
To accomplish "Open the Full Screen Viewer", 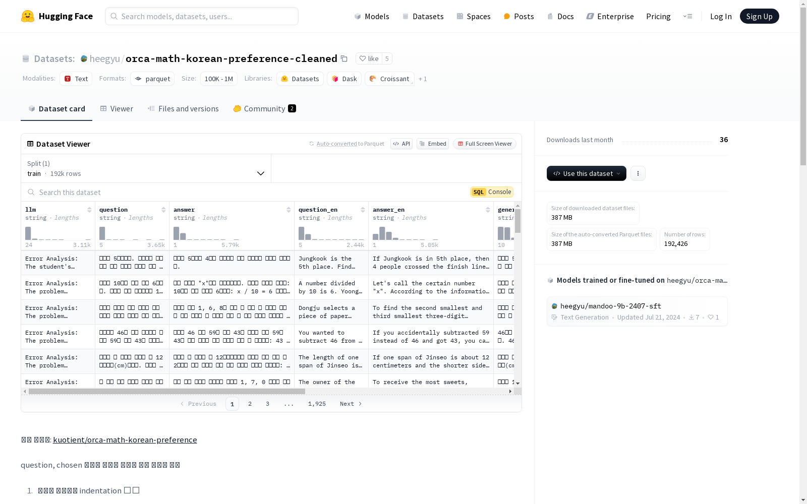I will tap(484, 144).
